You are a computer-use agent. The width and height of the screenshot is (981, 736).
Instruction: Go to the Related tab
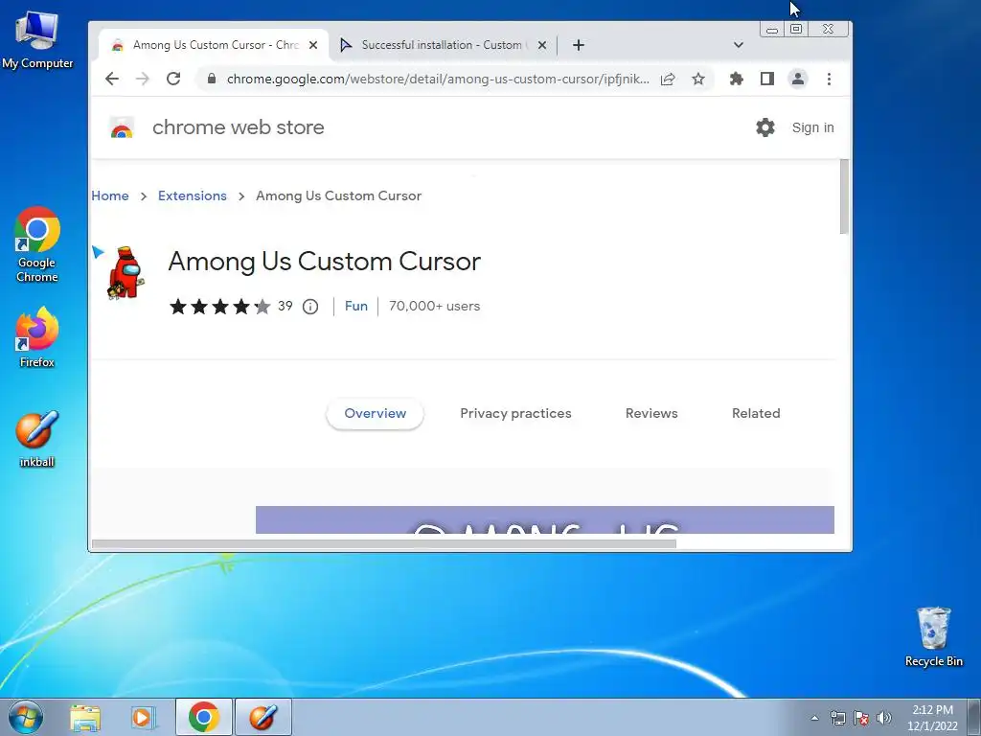pyautogui.click(x=756, y=414)
